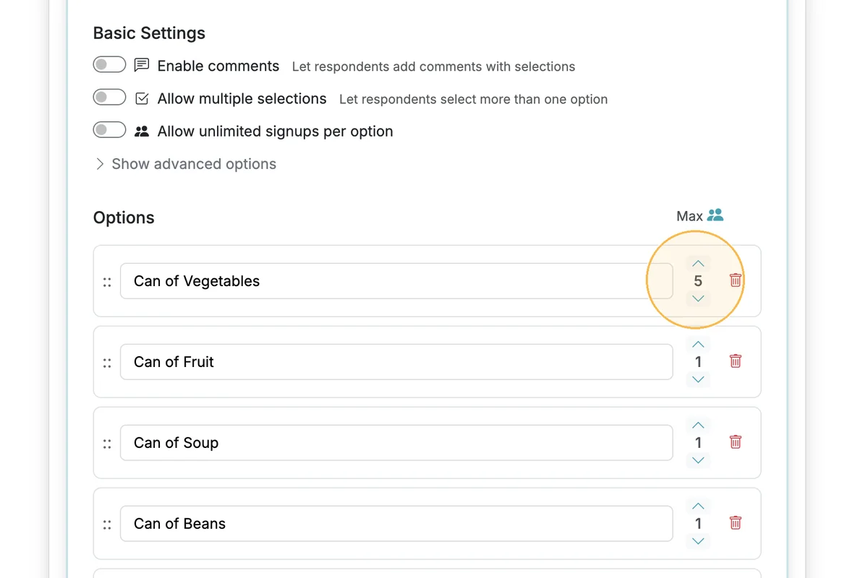Remove the Can of Soup option
868x578 pixels.
pyautogui.click(x=736, y=442)
